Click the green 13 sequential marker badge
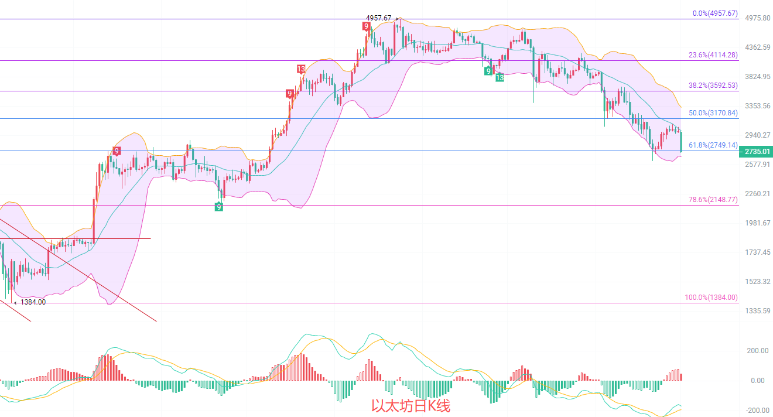This screenshot has width=773, height=417. tap(500, 77)
